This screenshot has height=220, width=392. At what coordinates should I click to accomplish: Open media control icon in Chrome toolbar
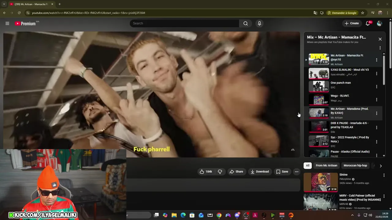click(373, 13)
